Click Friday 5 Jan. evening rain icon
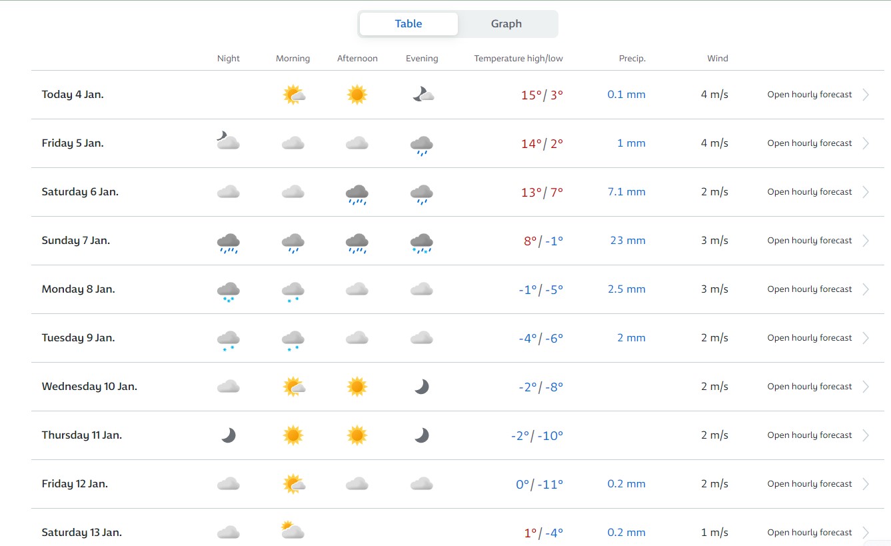The height and width of the screenshot is (546, 891). 422,144
